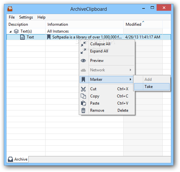
Task: Choose Cut from the context menu
Action: [107, 89]
